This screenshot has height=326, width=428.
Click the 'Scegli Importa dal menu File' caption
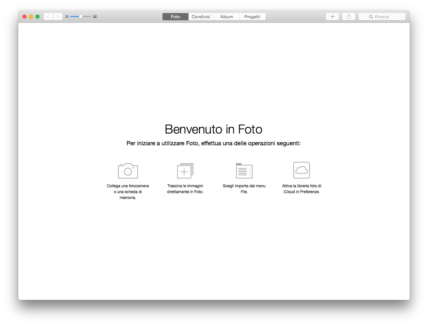[x=244, y=189]
